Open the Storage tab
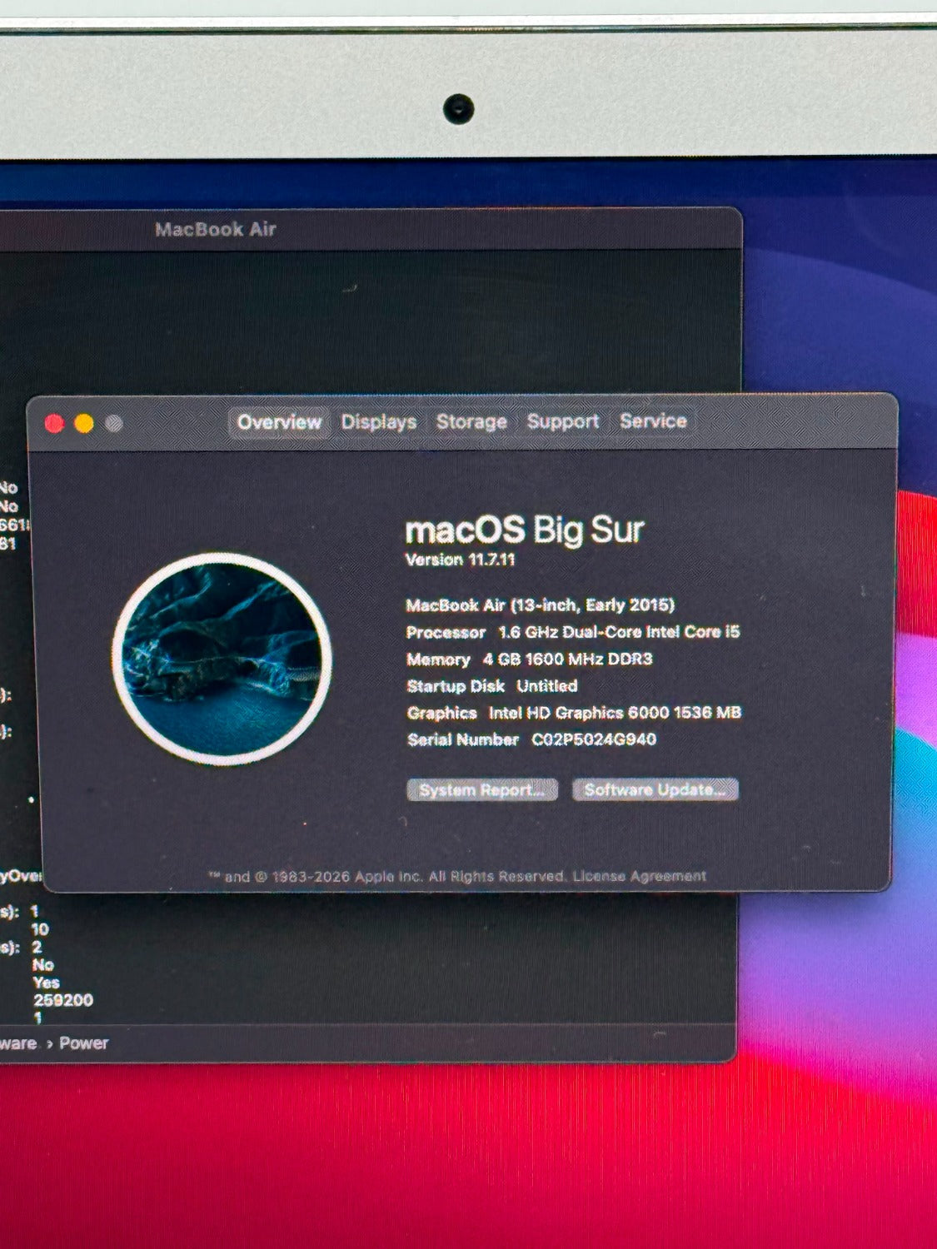Image resolution: width=937 pixels, height=1249 pixels. (x=471, y=422)
